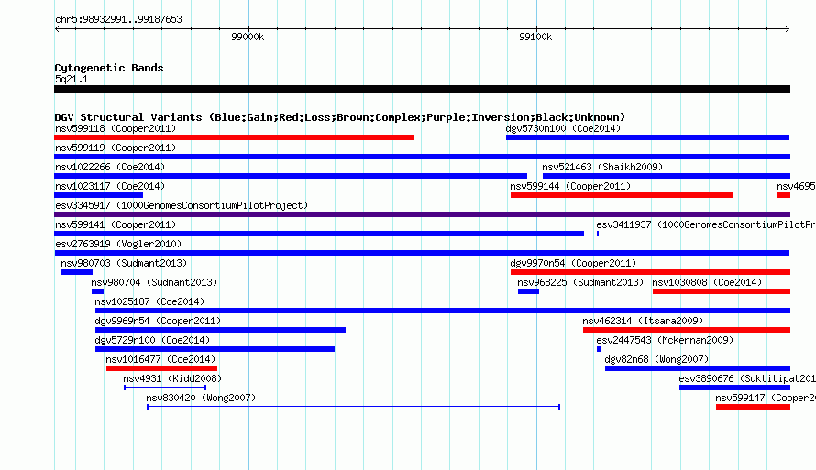Select the blue dgv5730n100 gain bar
This screenshot has width=816, height=470.
click(x=648, y=137)
